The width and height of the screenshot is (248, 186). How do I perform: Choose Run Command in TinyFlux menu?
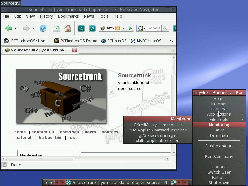click(x=219, y=157)
